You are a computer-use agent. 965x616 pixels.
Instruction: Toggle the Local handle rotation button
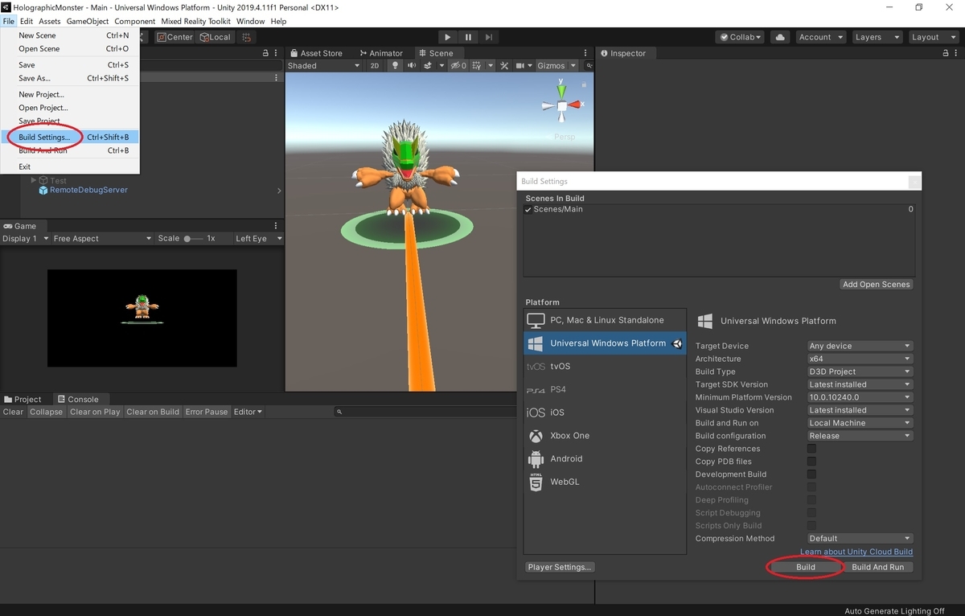tap(214, 37)
